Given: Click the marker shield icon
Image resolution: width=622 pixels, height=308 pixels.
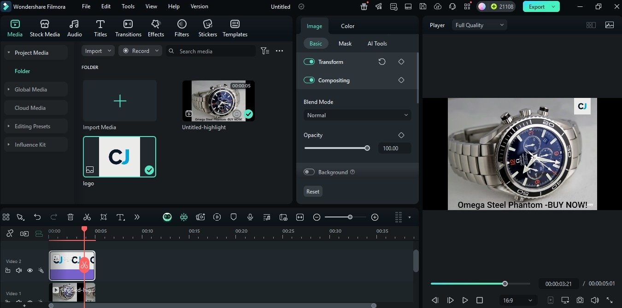Looking at the screenshot, I should 234,217.
